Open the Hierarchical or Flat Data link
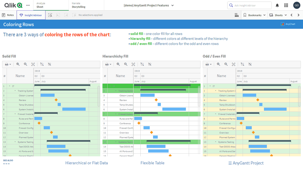The image size is (303, 170). pos(86,163)
